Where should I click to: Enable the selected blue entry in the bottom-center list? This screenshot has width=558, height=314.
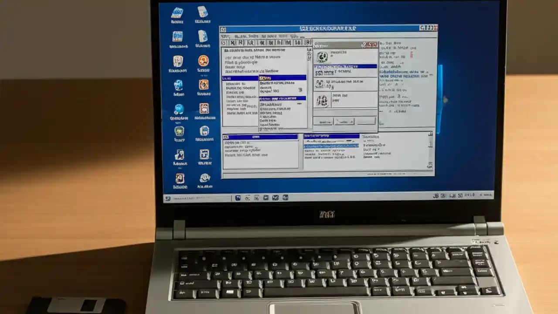(x=331, y=146)
